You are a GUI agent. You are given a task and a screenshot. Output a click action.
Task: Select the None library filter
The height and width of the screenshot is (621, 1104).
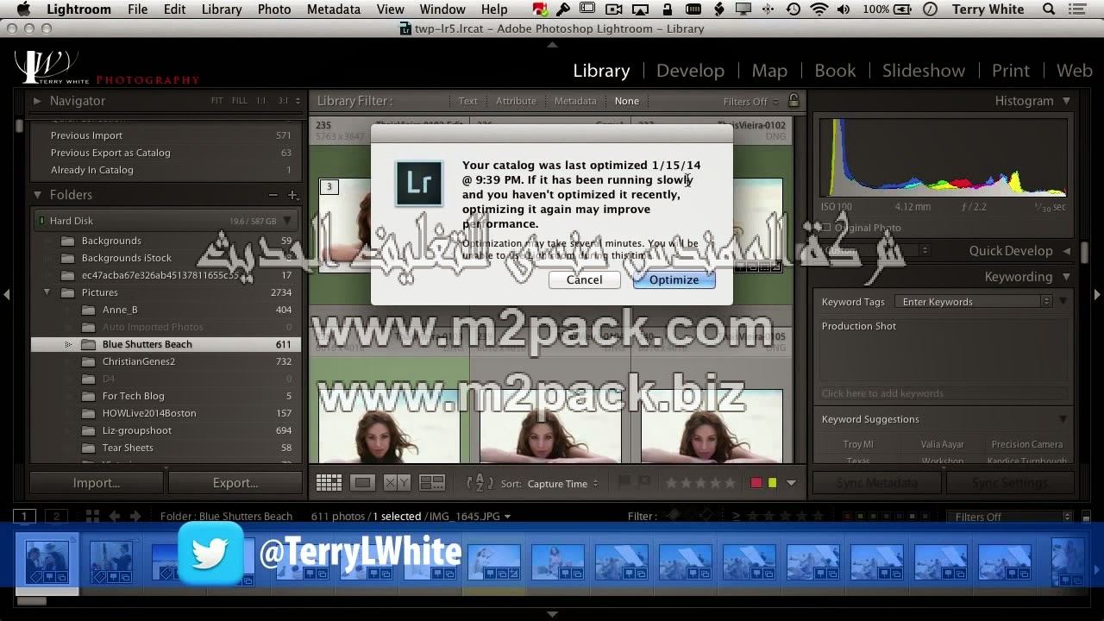(627, 101)
